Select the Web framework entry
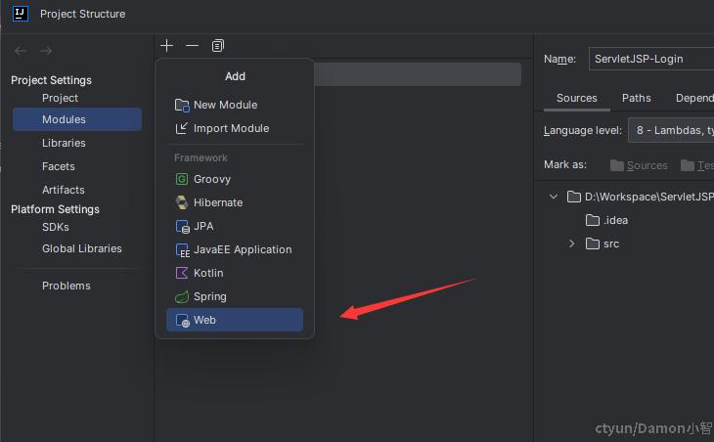The width and height of the screenshot is (714, 442). (235, 320)
